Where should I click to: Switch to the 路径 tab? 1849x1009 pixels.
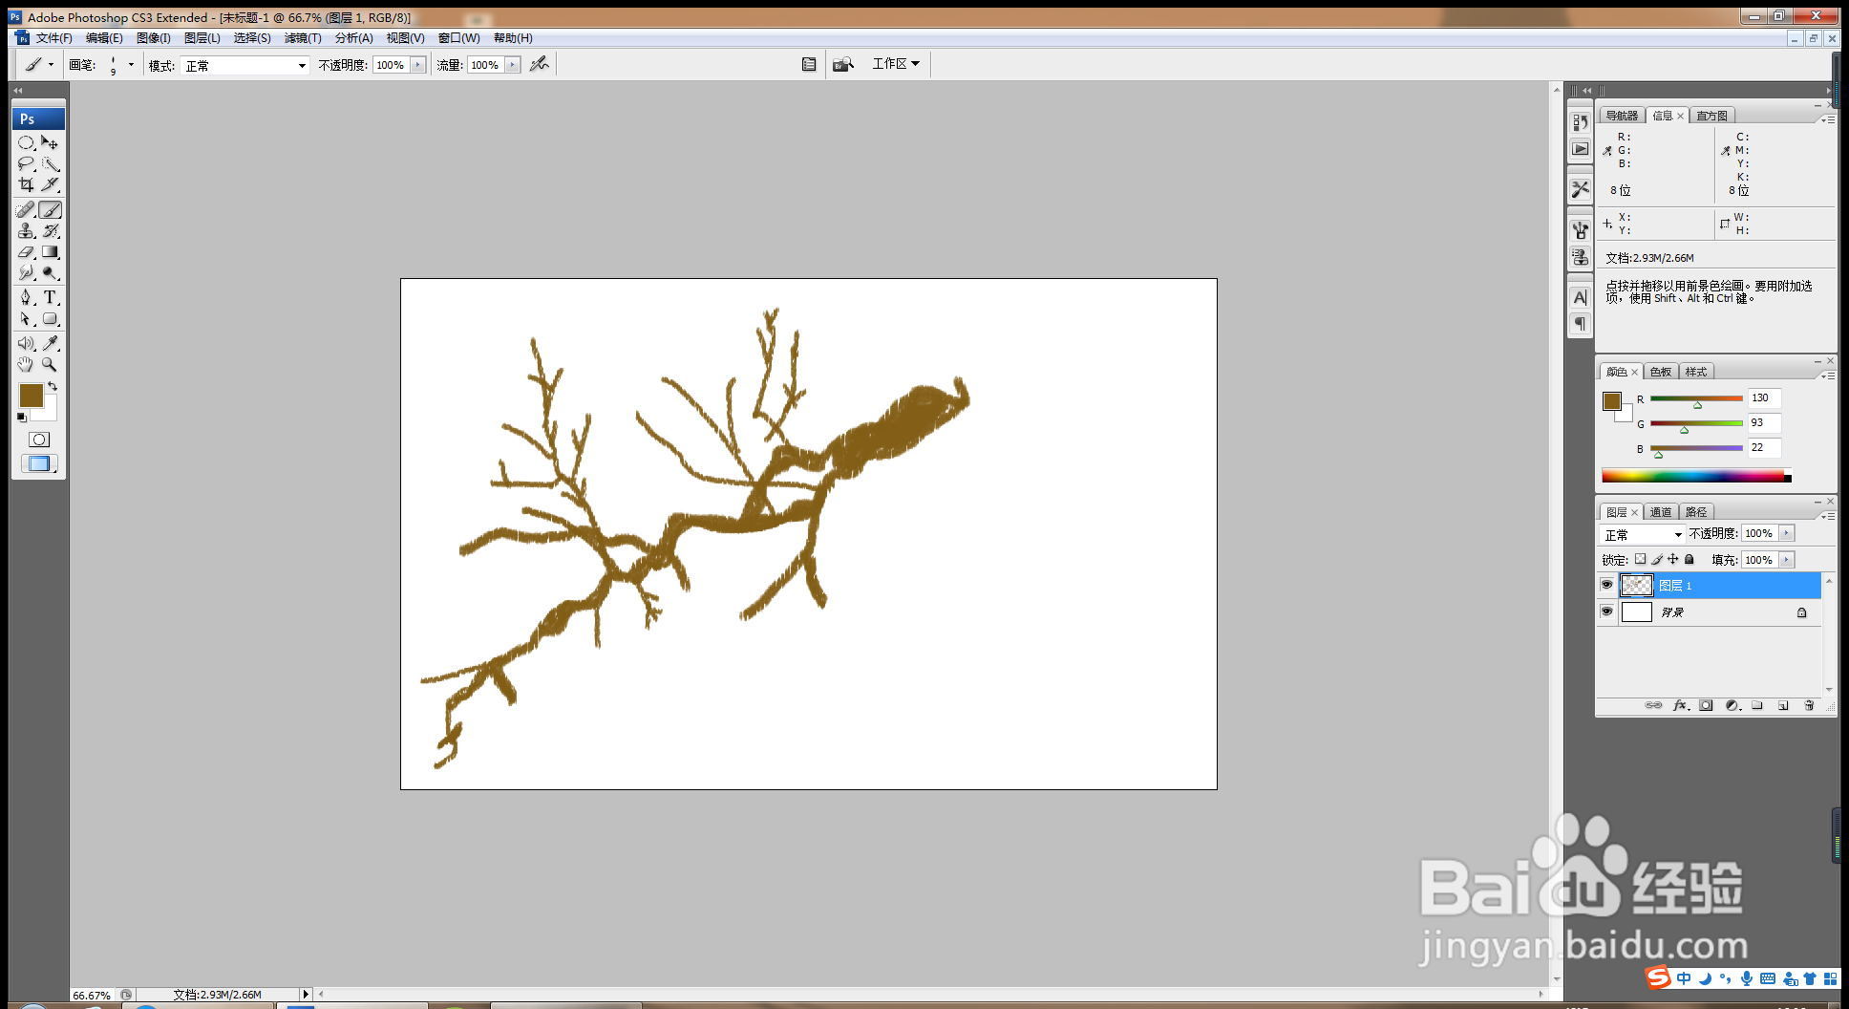pos(1696,512)
